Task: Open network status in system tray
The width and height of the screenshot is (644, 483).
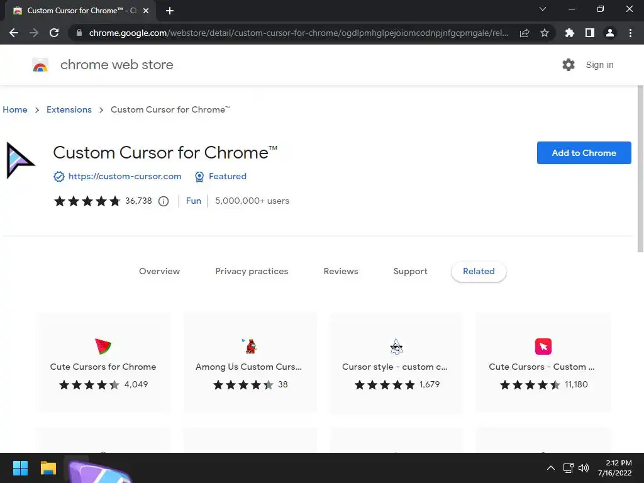Action: 568,468
